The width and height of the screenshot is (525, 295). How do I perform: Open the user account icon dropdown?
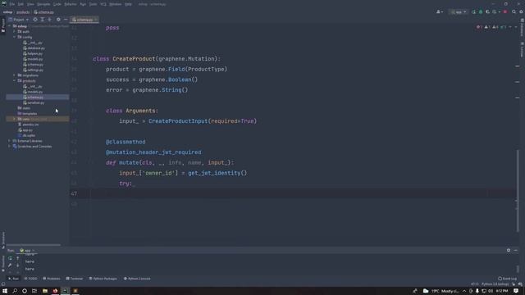[x=440, y=11]
